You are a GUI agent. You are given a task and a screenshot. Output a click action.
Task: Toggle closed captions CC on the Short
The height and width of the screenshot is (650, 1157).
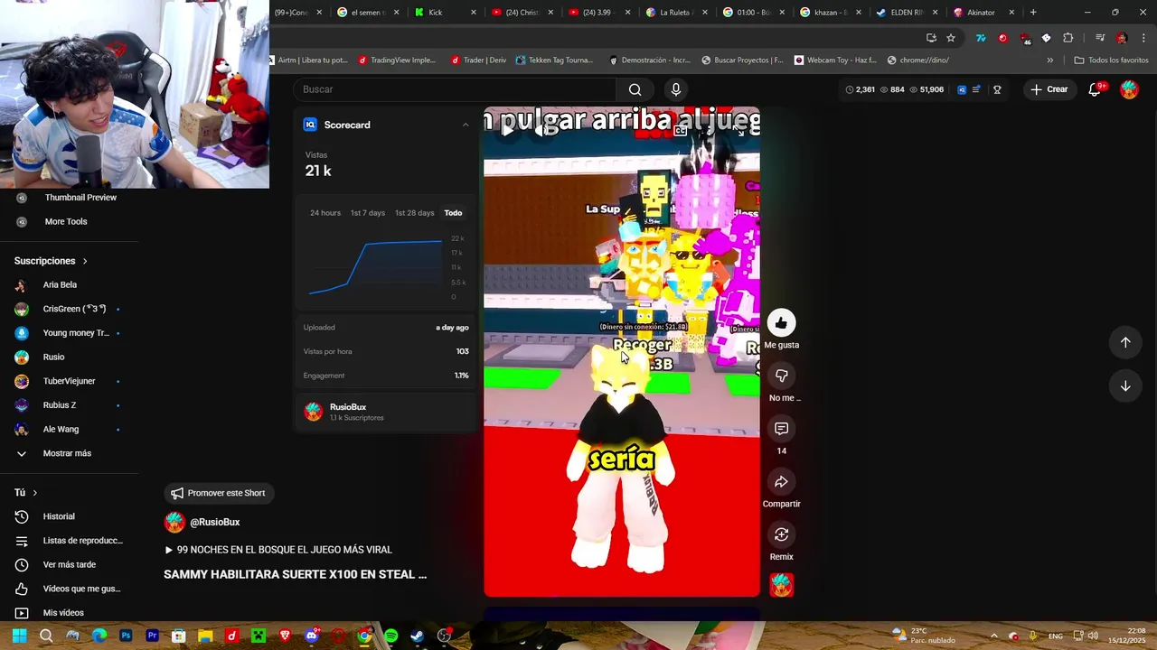click(x=680, y=130)
